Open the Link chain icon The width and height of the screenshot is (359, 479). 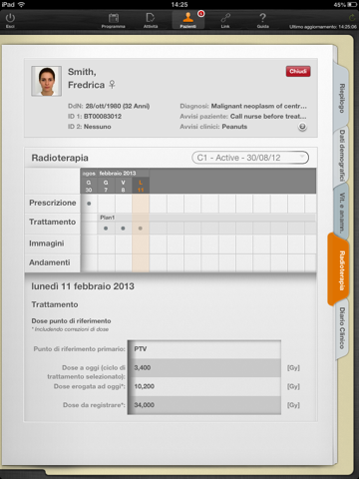[x=225, y=18]
